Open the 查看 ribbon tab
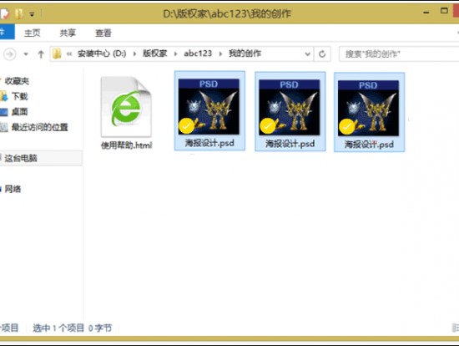The width and height of the screenshot is (459, 346). tap(103, 33)
